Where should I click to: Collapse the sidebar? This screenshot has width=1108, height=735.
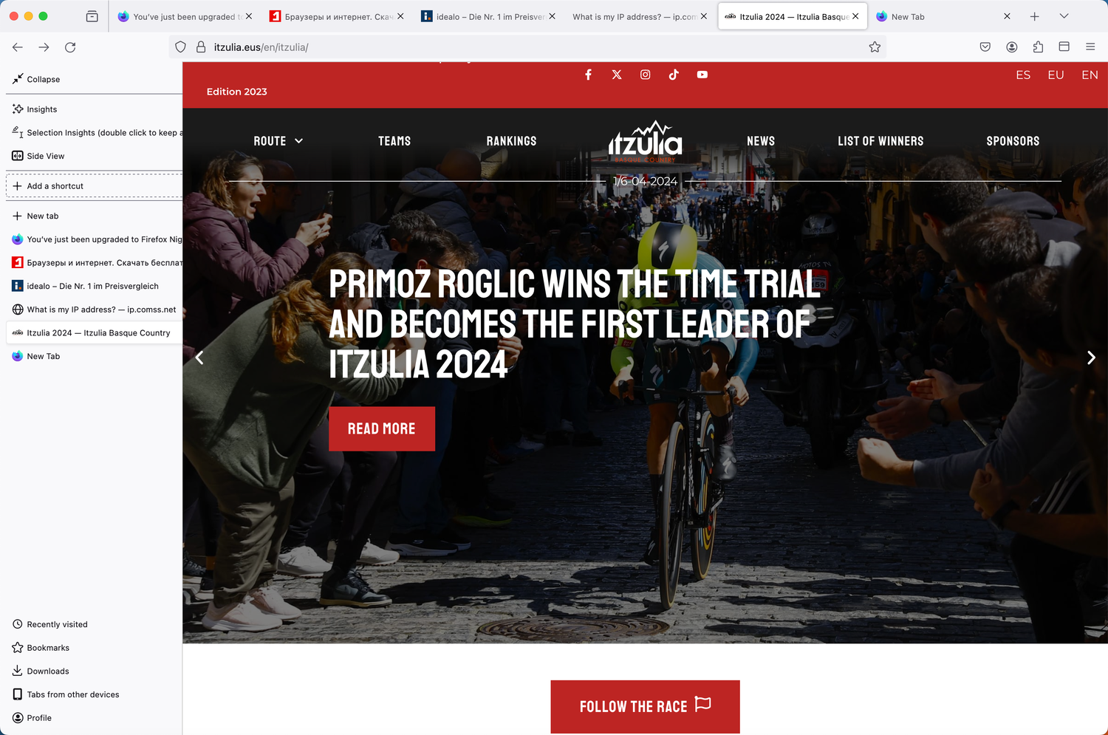(x=36, y=79)
